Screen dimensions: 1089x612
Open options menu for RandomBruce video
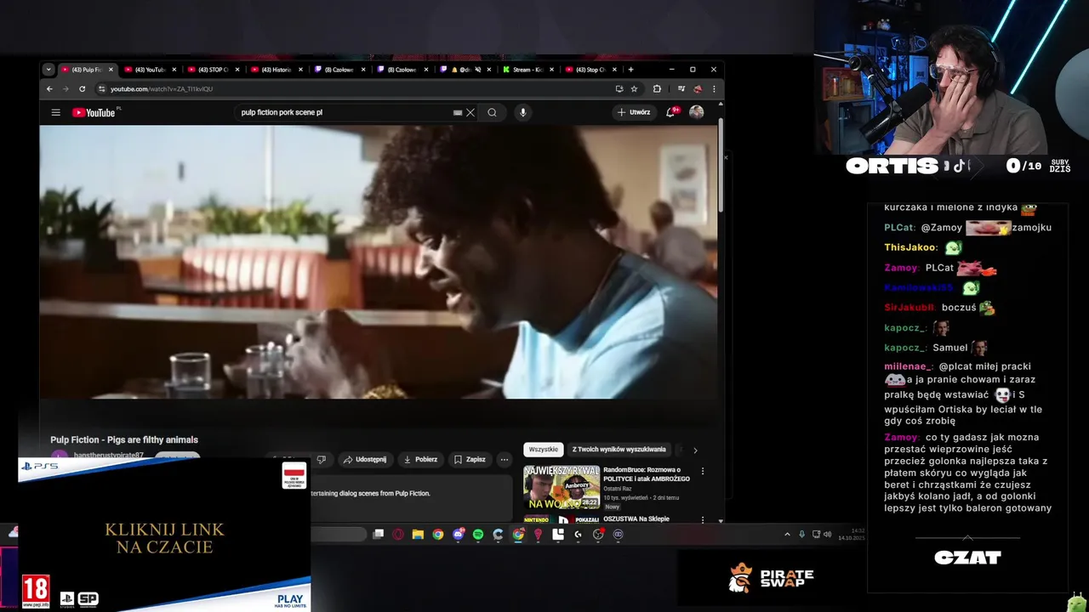pos(702,471)
